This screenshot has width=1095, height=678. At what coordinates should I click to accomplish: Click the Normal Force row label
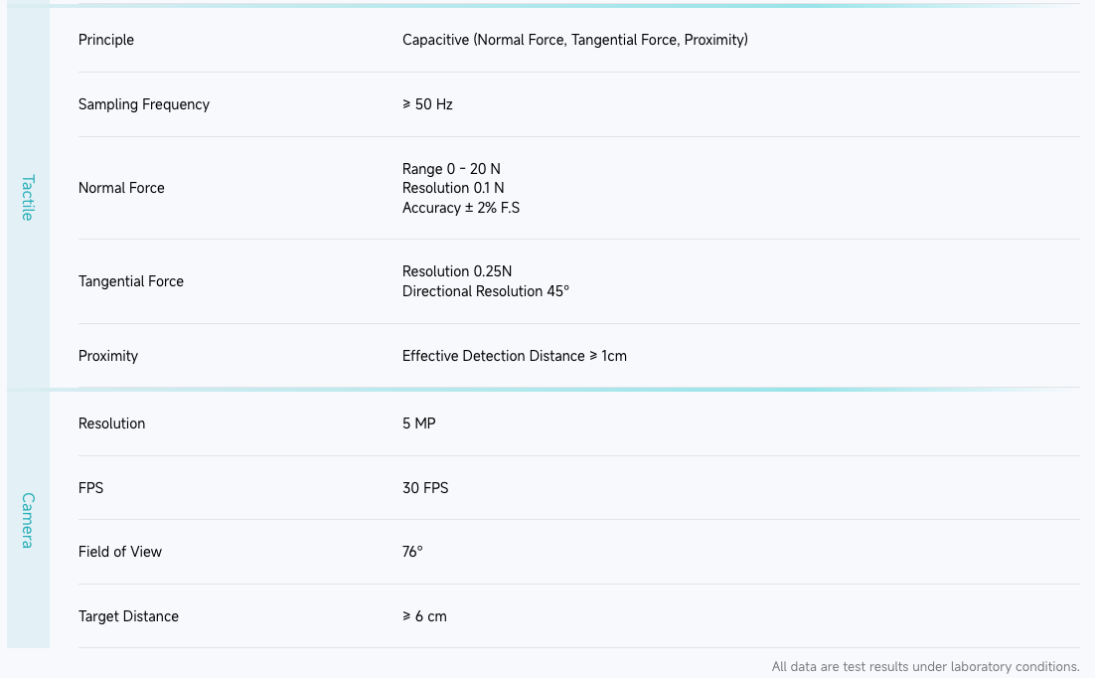(121, 188)
